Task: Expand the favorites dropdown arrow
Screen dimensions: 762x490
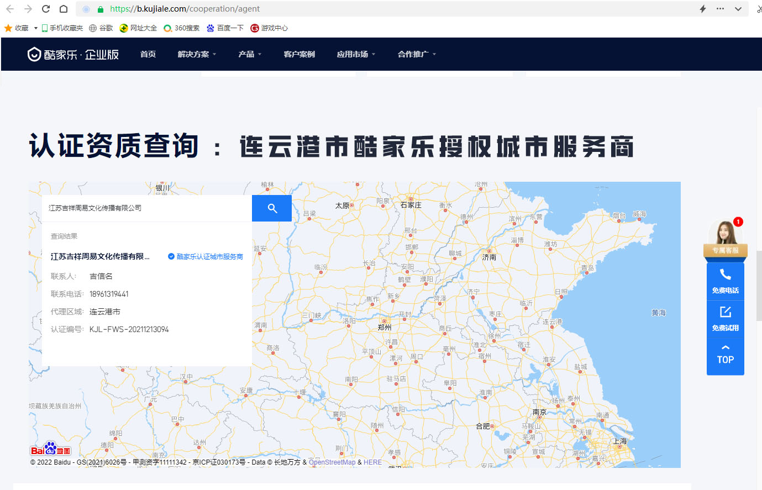Action: pyautogui.click(x=36, y=28)
